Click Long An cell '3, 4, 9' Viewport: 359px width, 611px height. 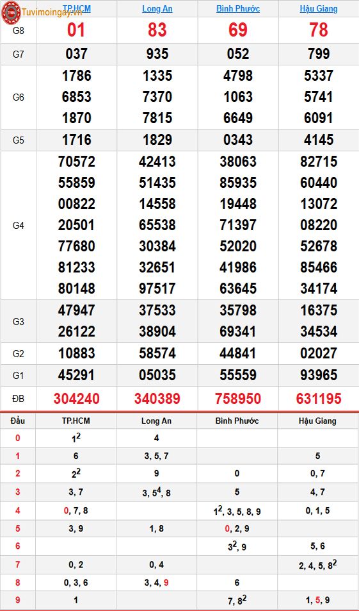point(156,583)
